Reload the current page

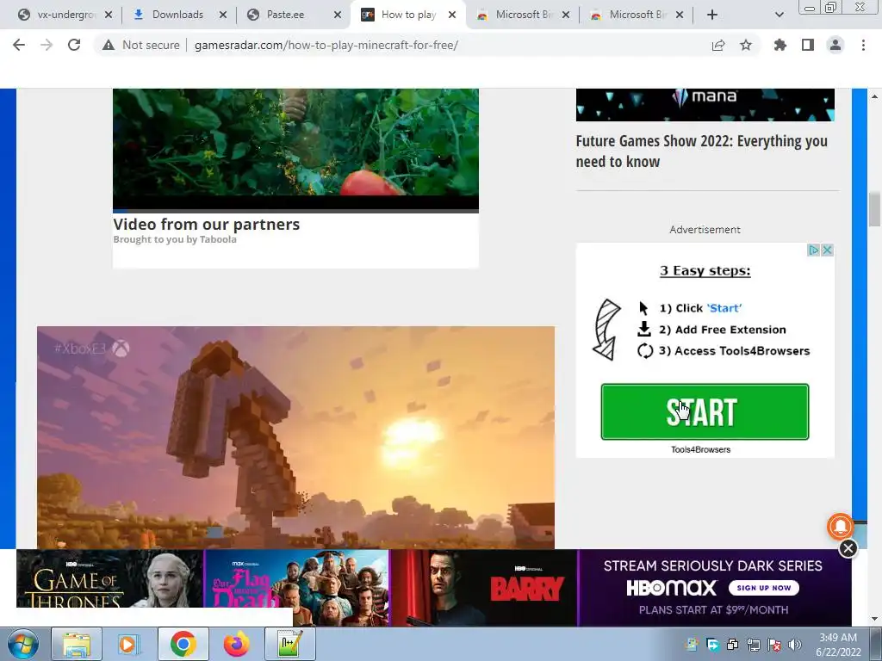(74, 45)
